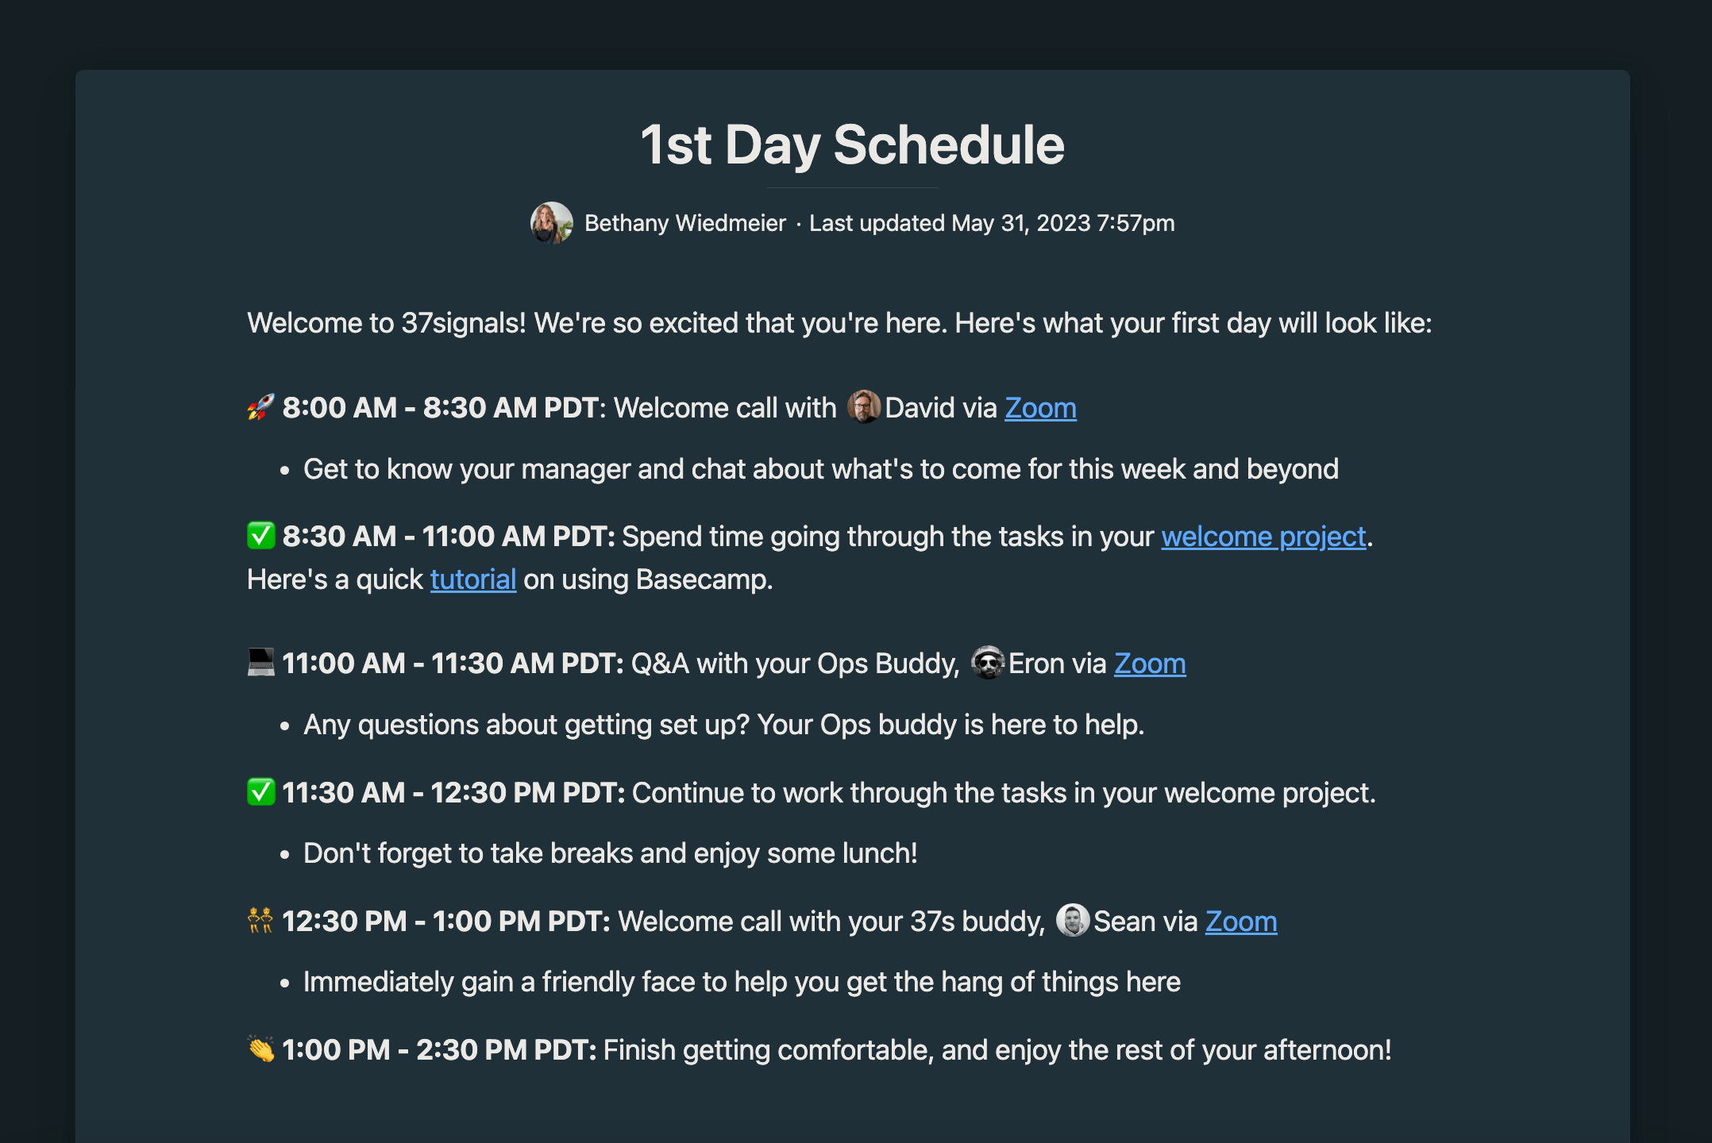
Task: Click the Last updated May 31, 2023 timestamp
Action: click(x=992, y=223)
